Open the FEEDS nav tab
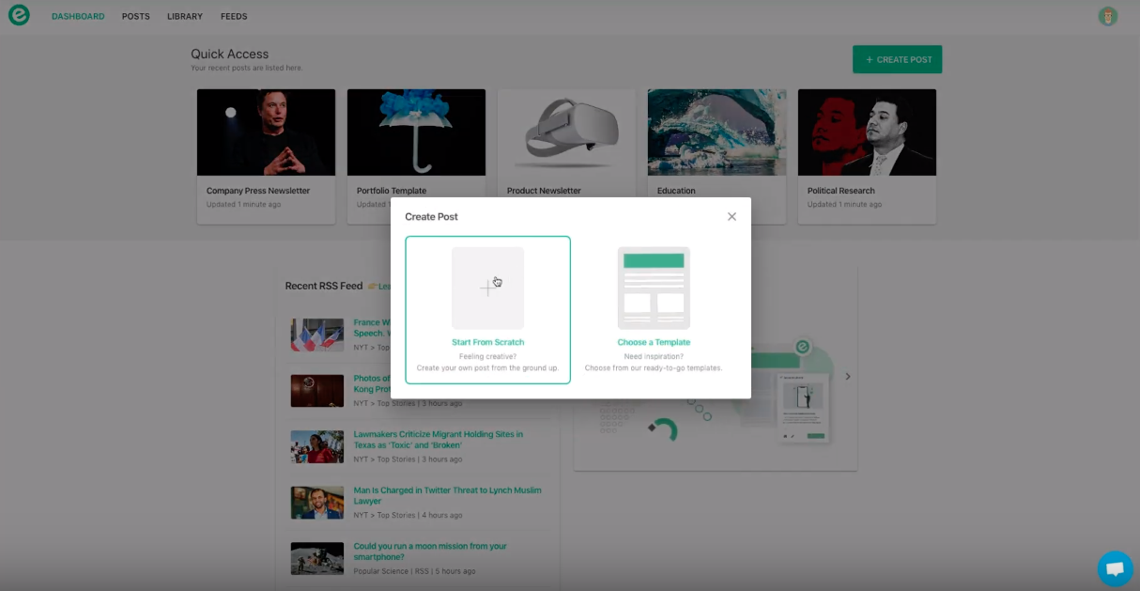Viewport: 1140px width, 591px height. coord(234,17)
